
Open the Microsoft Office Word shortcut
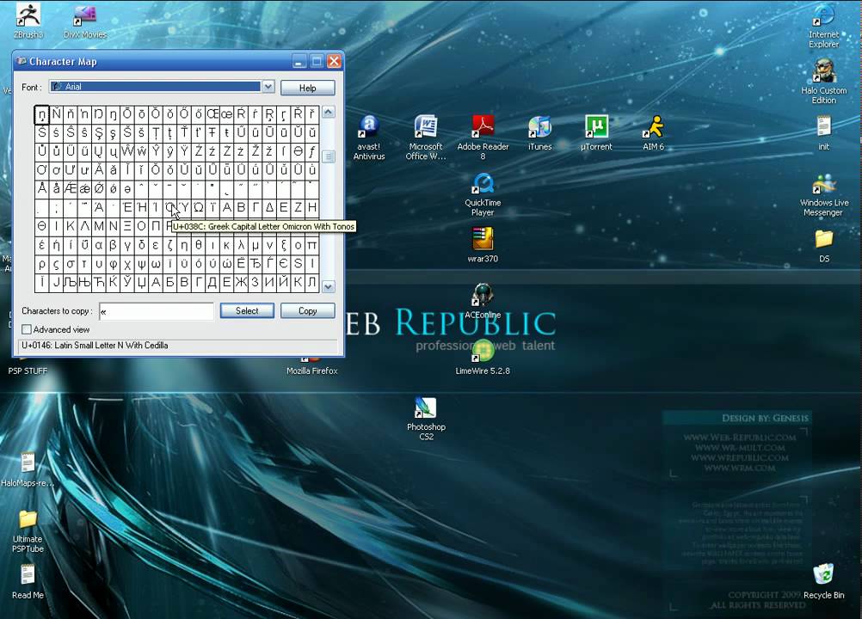(426, 137)
